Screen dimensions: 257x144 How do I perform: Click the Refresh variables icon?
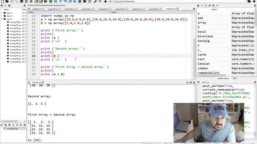[x=217, y=6]
